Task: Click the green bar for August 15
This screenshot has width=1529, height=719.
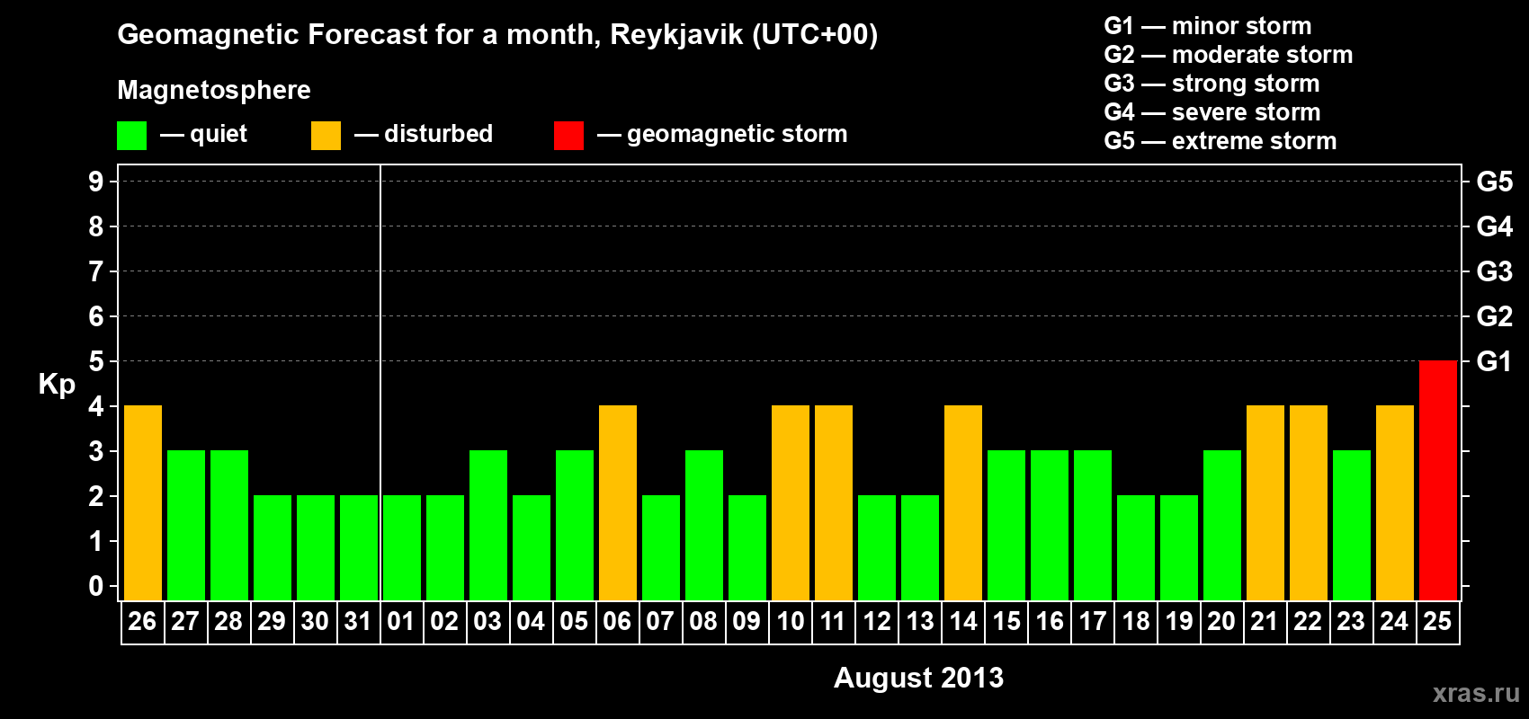Action: 1006,525
